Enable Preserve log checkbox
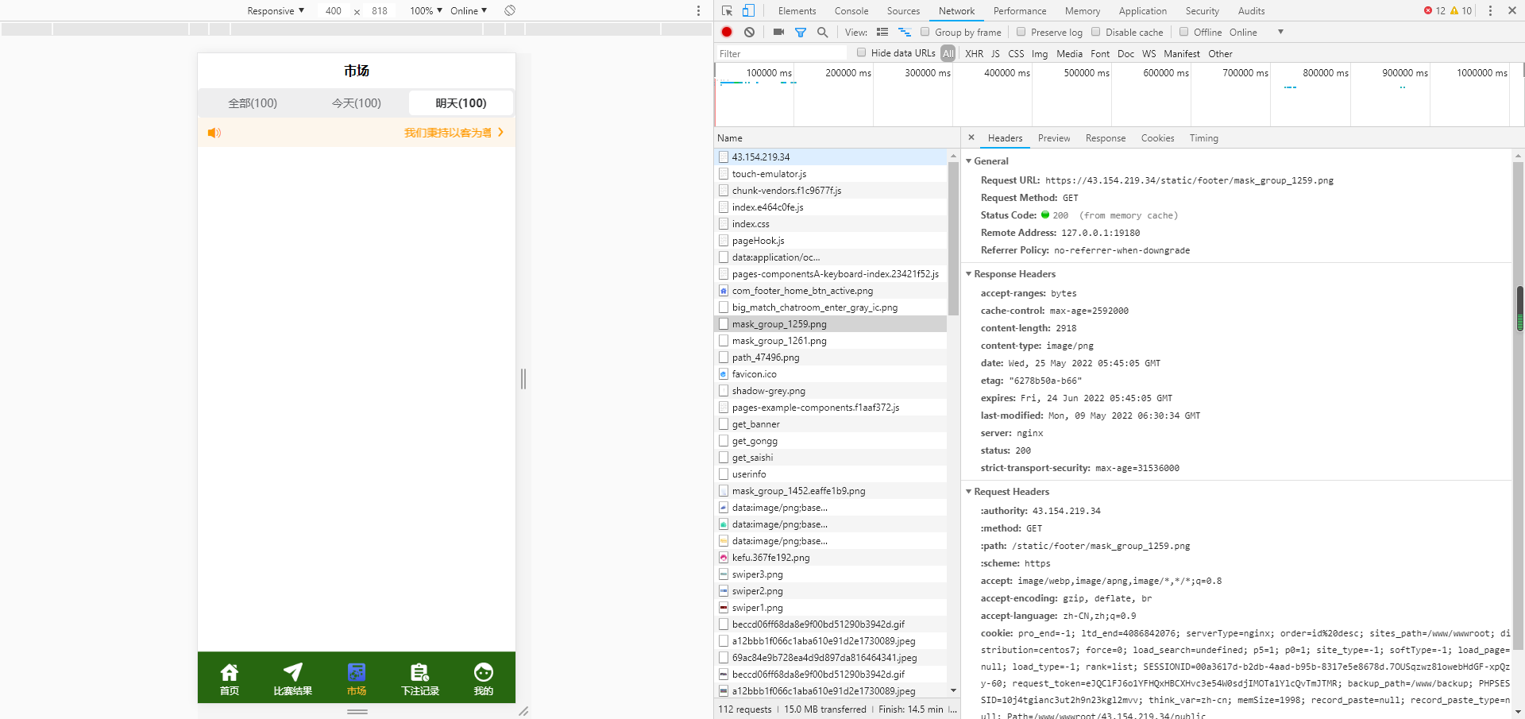This screenshot has width=1525, height=719. pos(1021,32)
